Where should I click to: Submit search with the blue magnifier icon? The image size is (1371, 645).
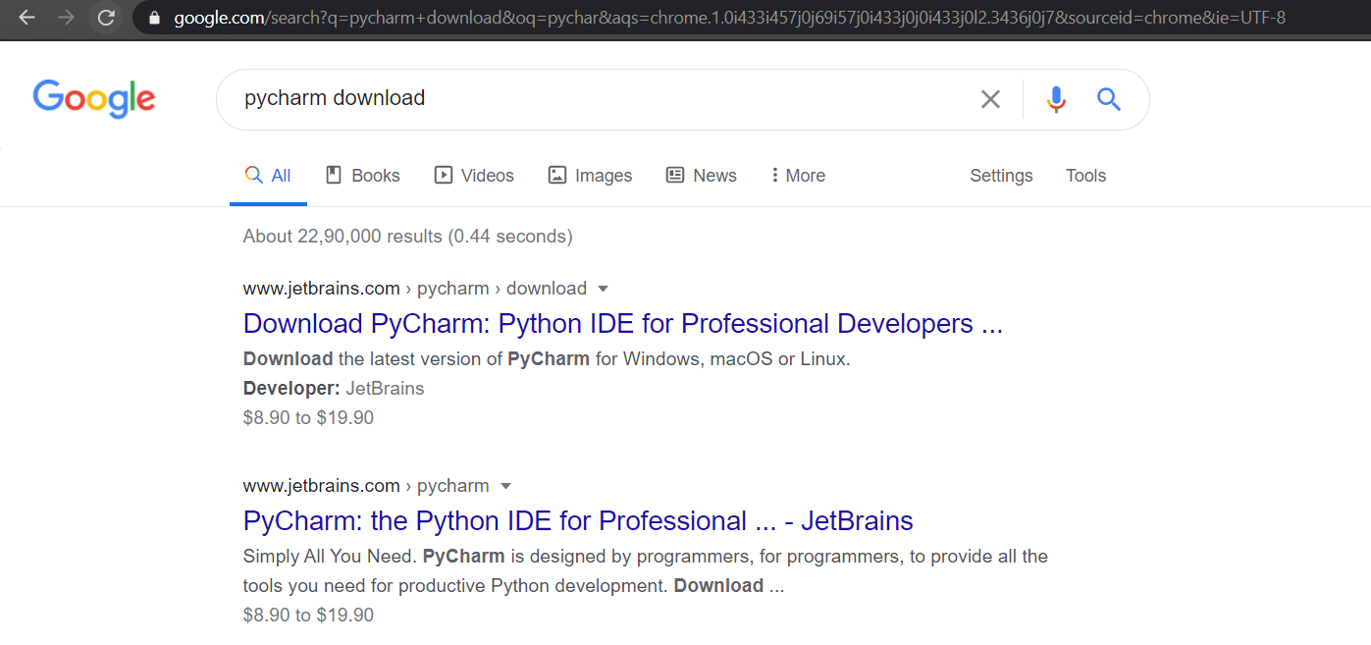tap(1109, 99)
